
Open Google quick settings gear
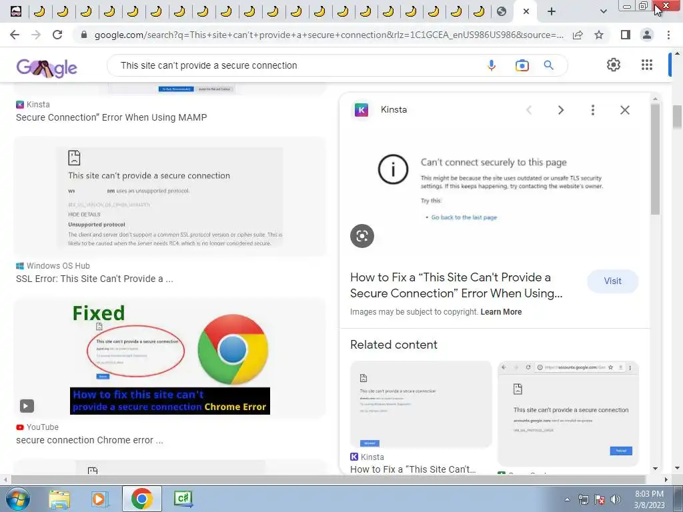pos(614,65)
